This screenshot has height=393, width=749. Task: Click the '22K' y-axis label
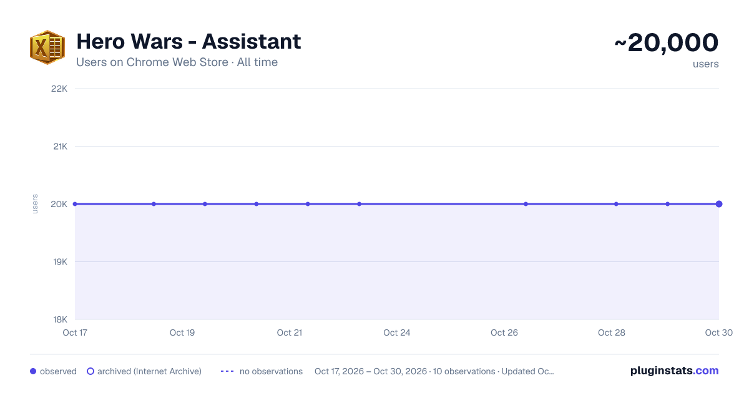(59, 89)
